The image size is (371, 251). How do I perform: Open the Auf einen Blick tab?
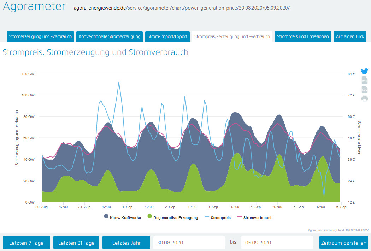(x=350, y=36)
